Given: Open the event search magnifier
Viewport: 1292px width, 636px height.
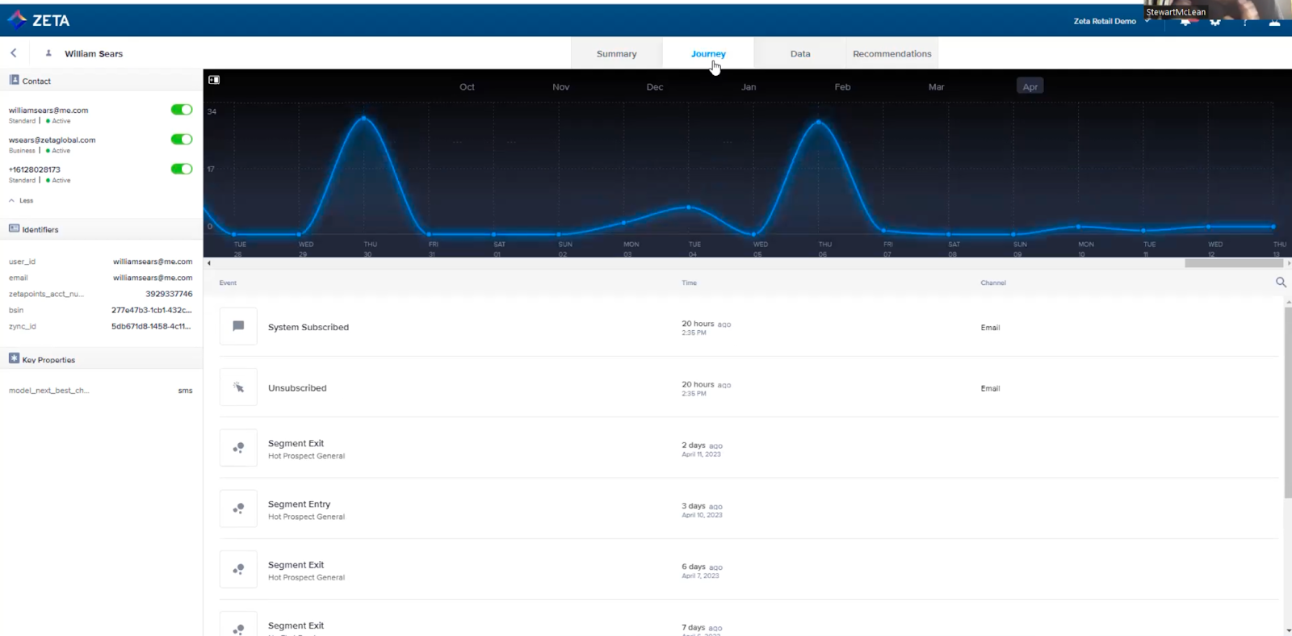Looking at the screenshot, I should (x=1281, y=282).
